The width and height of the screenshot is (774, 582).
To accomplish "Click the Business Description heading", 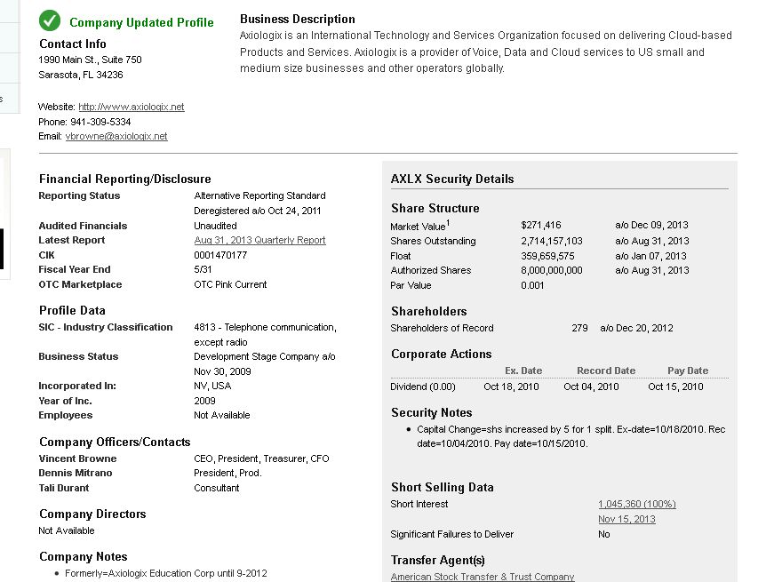I will [x=297, y=19].
